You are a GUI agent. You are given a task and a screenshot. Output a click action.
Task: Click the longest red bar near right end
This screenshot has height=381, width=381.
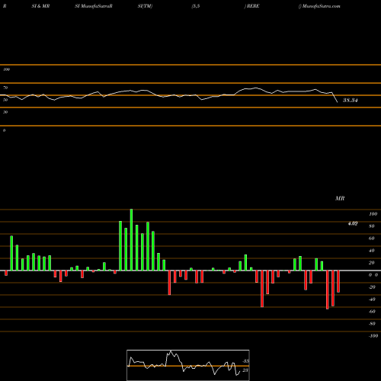[x=328, y=290]
